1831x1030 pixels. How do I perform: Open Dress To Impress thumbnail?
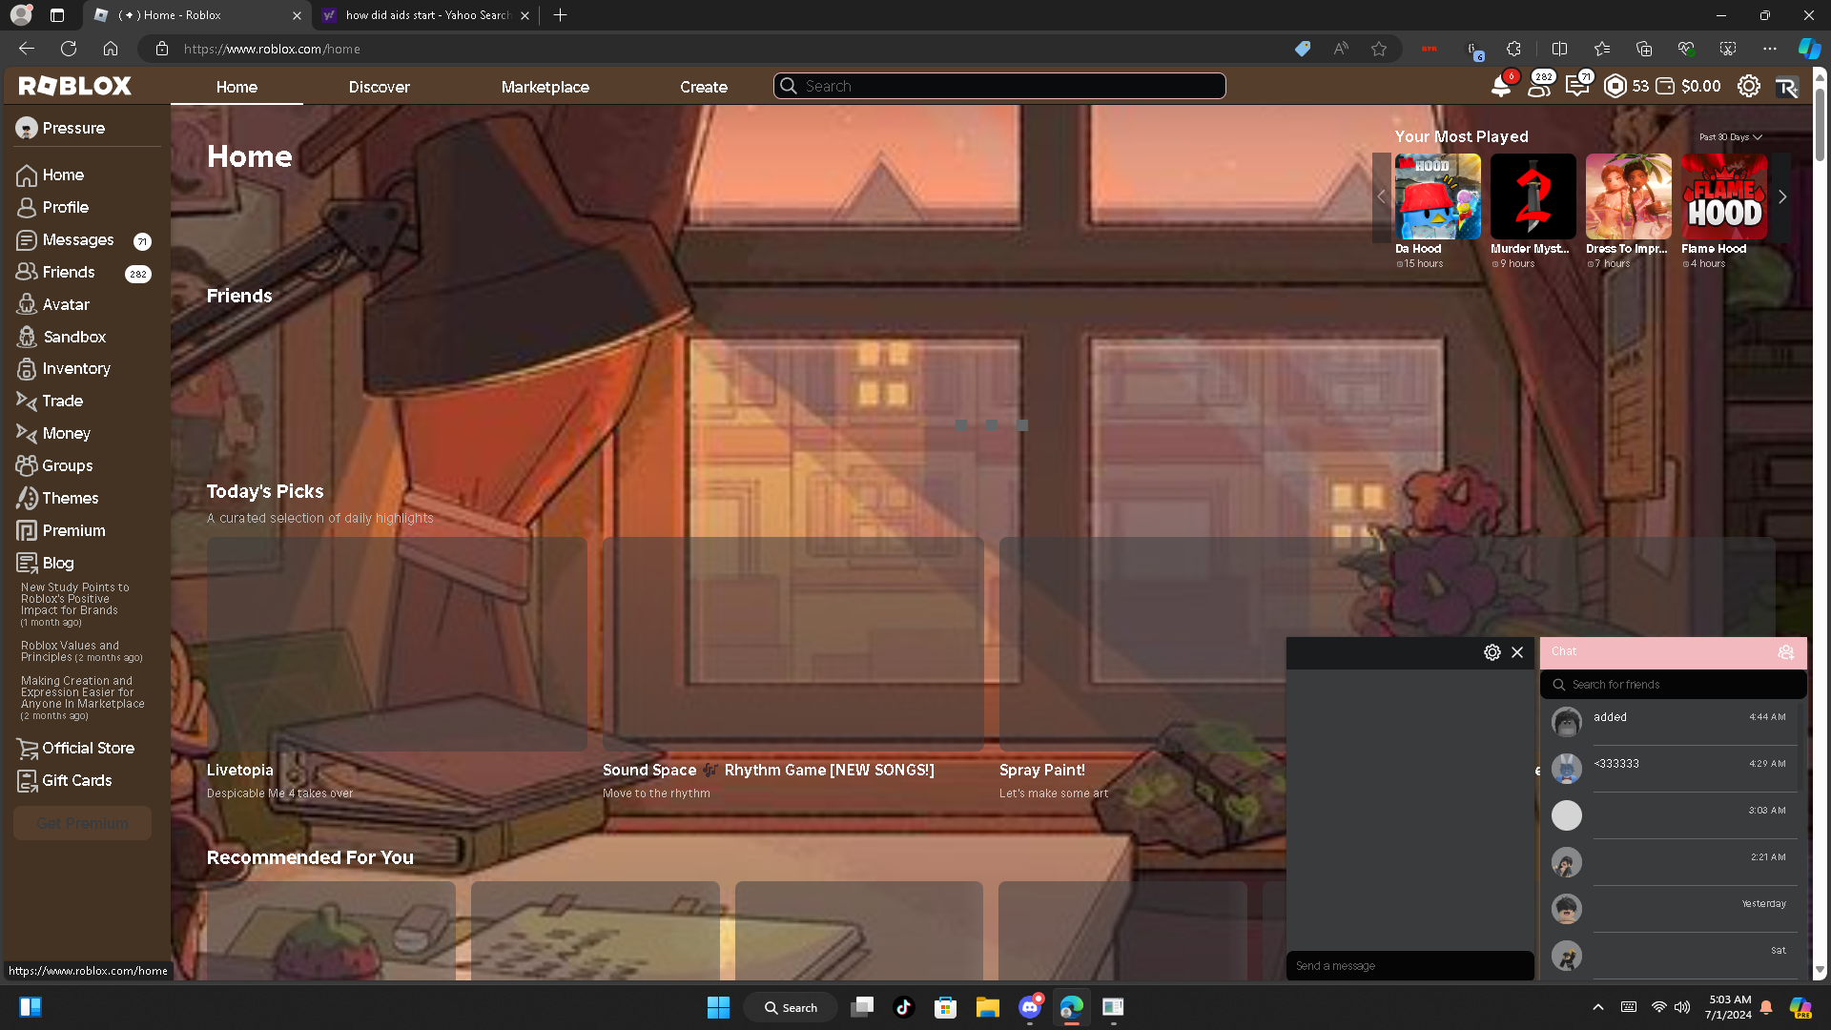[1628, 196]
